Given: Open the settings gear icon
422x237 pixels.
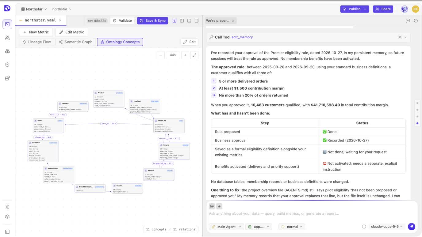Looking at the screenshot, I should (x=7, y=217).
